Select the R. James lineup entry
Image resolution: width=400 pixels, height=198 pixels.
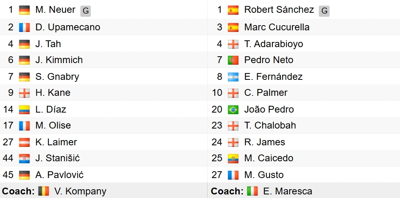coord(304,142)
